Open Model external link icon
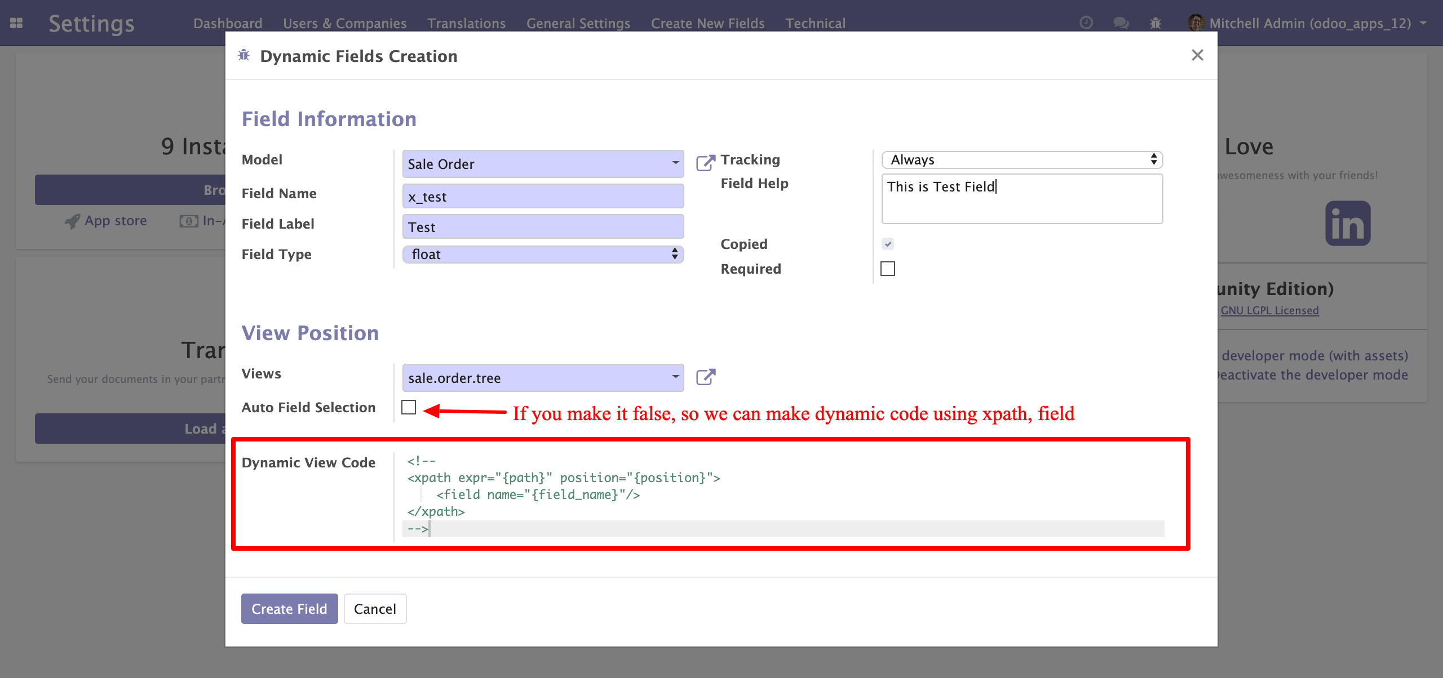Screen dimensions: 1443x678 (x=705, y=163)
